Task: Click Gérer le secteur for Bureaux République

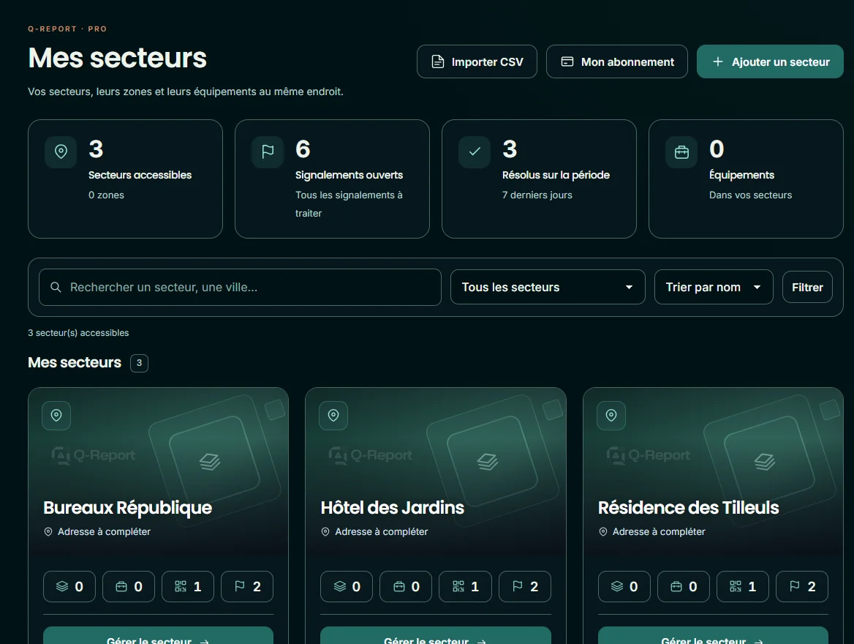Action: tap(158, 637)
